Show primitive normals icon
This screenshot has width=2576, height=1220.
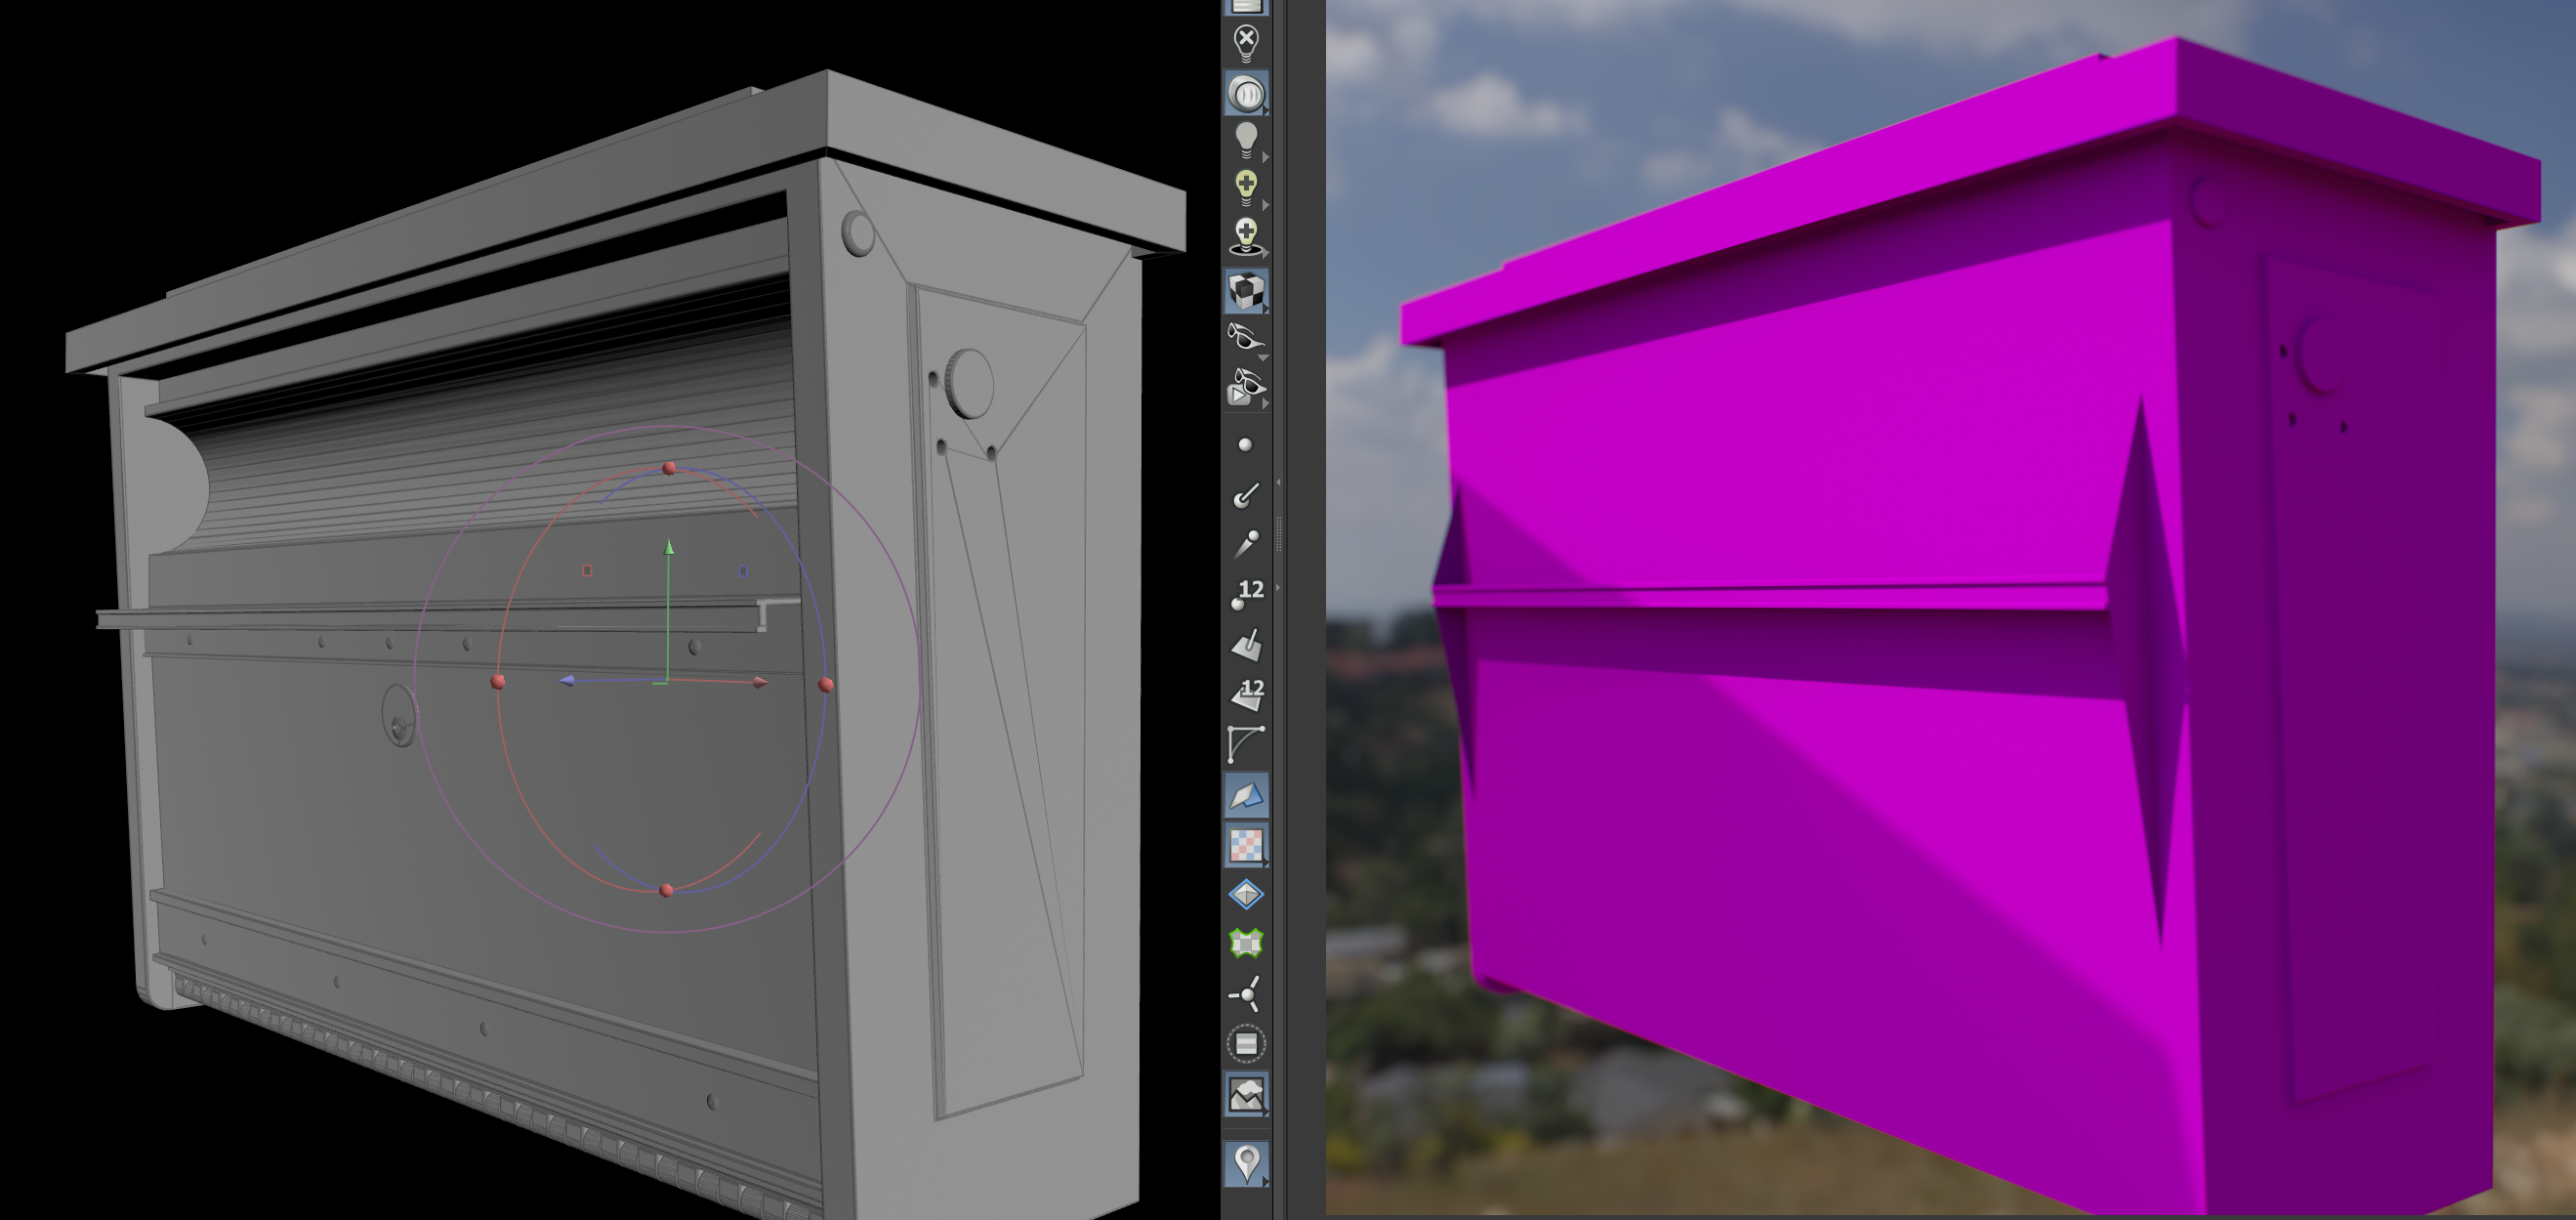coord(1246,645)
